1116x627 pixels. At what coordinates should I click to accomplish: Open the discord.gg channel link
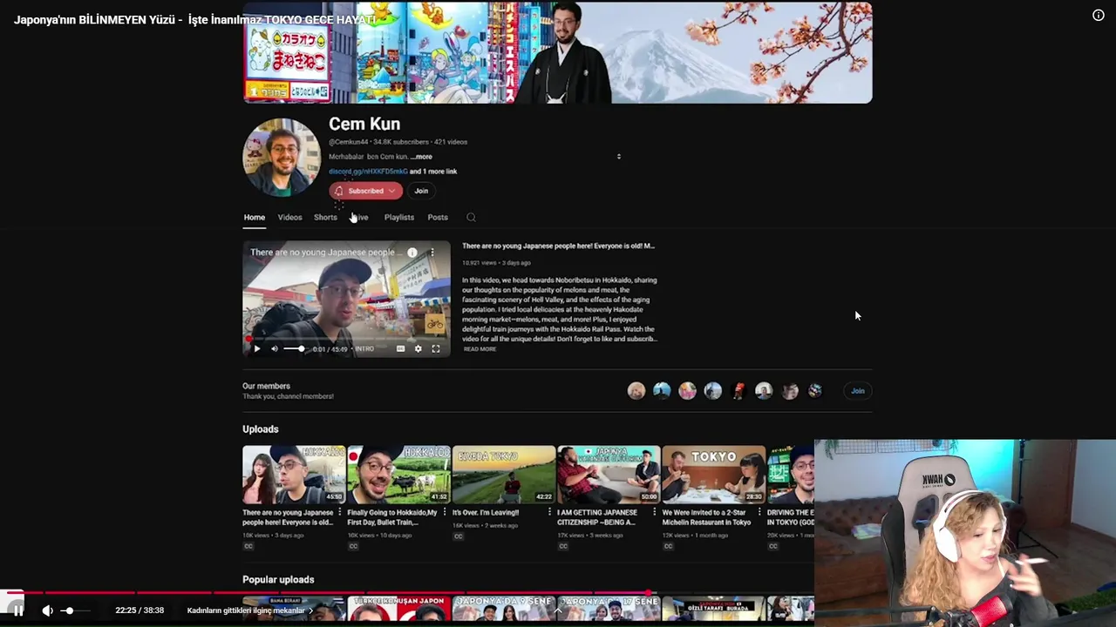click(368, 172)
